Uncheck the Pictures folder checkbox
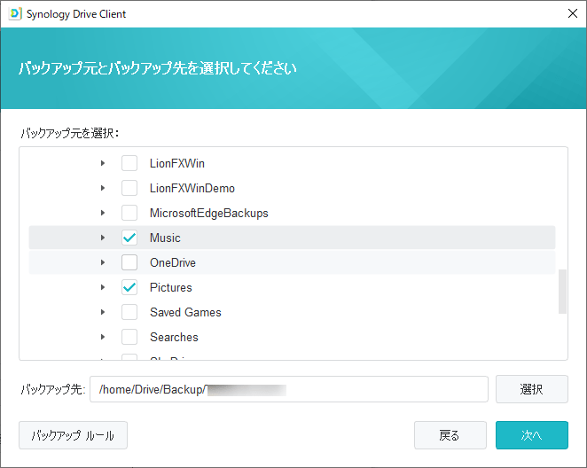Viewport: 587px width, 468px height. [x=129, y=287]
